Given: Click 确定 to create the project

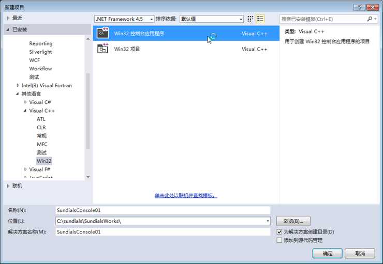Looking at the screenshot, I should coord(327,254).
